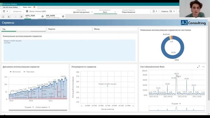Screen dimensions: 210x118
Task: Click the scatter point Кредит онлайн нац.вал.
Action: pos(108,86)
